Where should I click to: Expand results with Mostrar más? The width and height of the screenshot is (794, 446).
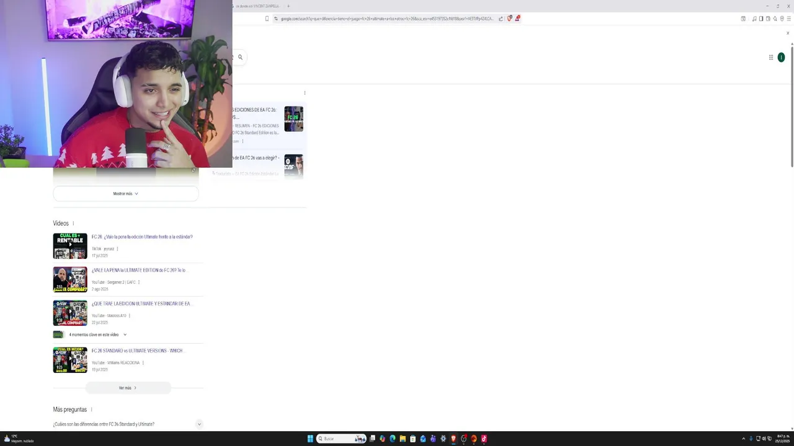pyautogui.click(x=126, y=194)
